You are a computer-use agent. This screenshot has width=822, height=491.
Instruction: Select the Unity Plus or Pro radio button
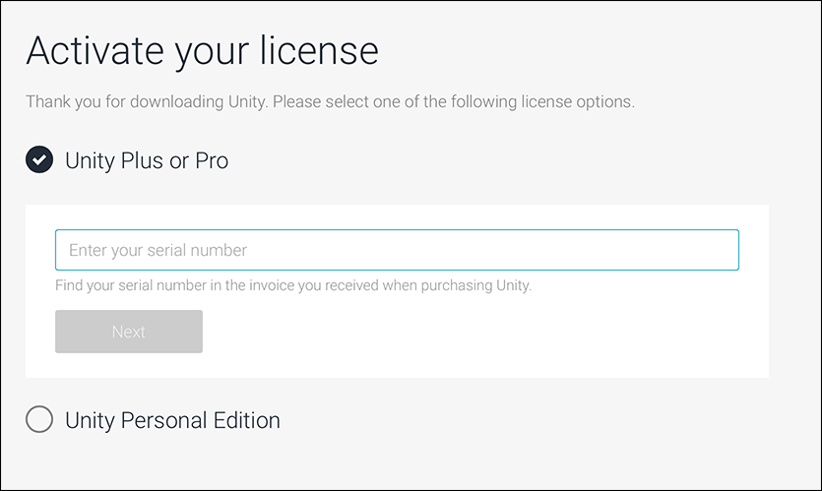39,159
